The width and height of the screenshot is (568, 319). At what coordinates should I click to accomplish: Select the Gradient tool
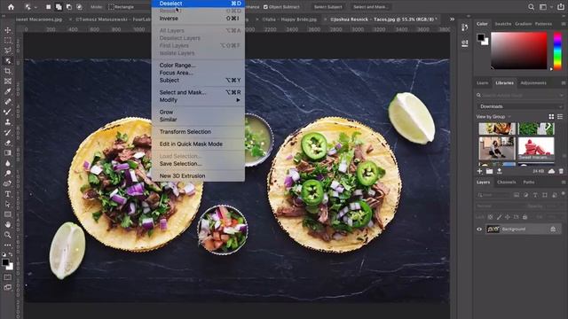tap(8, 153)
